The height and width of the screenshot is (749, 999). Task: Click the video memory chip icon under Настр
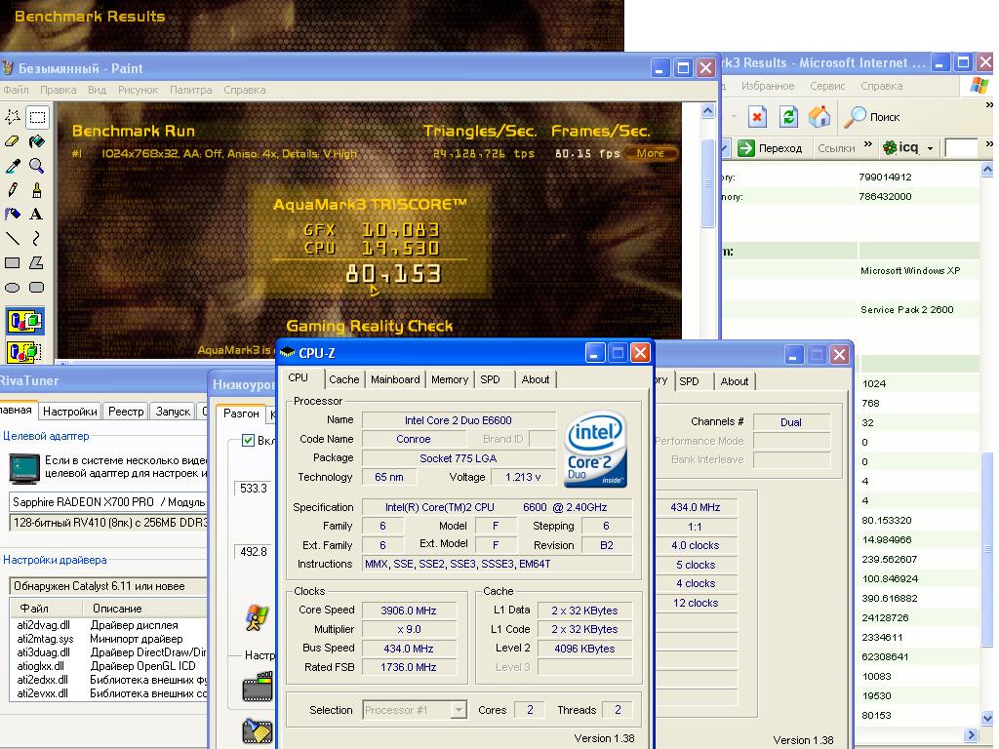(x=258, y=687)
